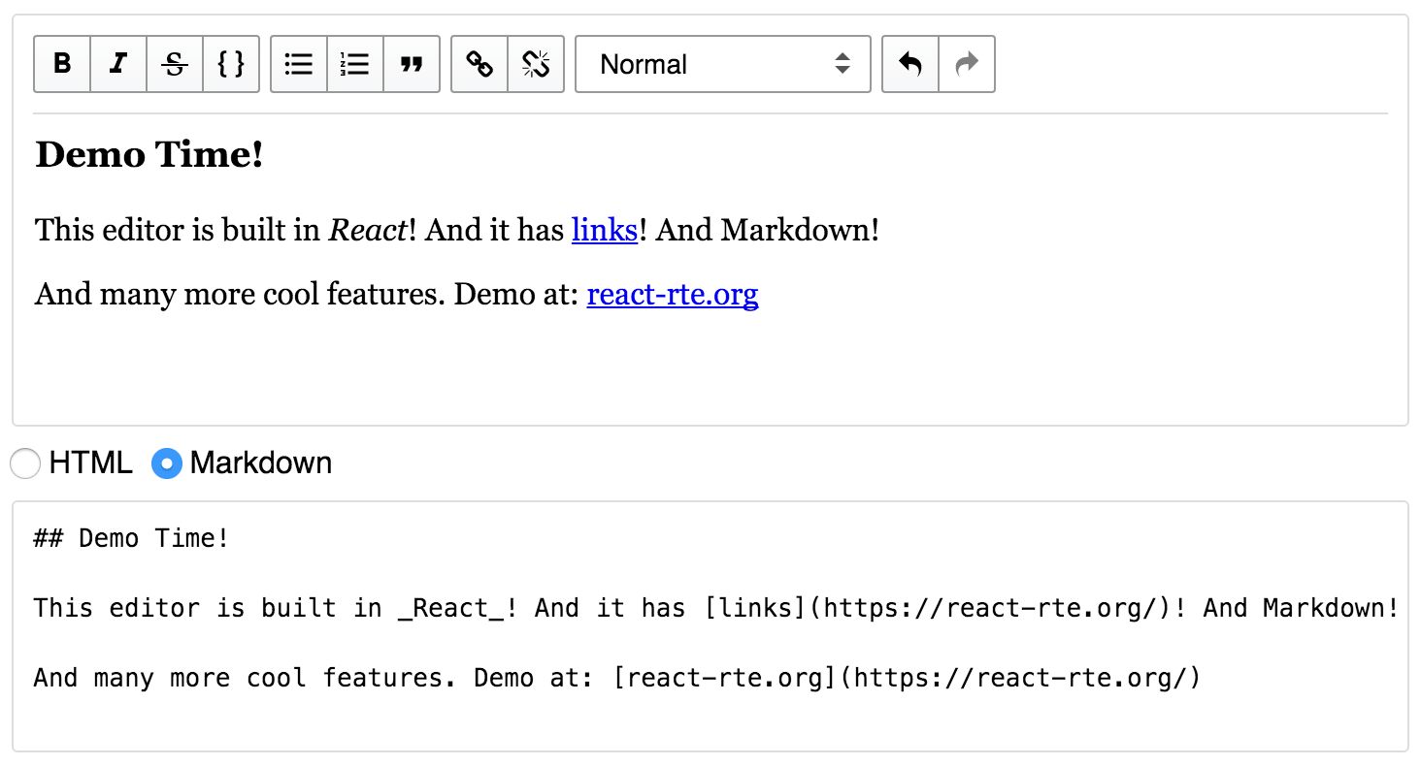Toggle bold formatting
The image size is (1421, 766).
61,64
